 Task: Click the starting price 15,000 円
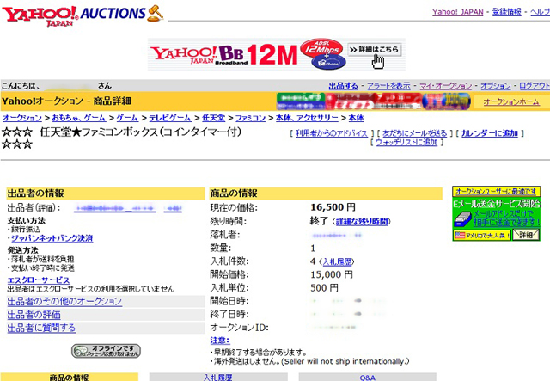coord(332,274)
